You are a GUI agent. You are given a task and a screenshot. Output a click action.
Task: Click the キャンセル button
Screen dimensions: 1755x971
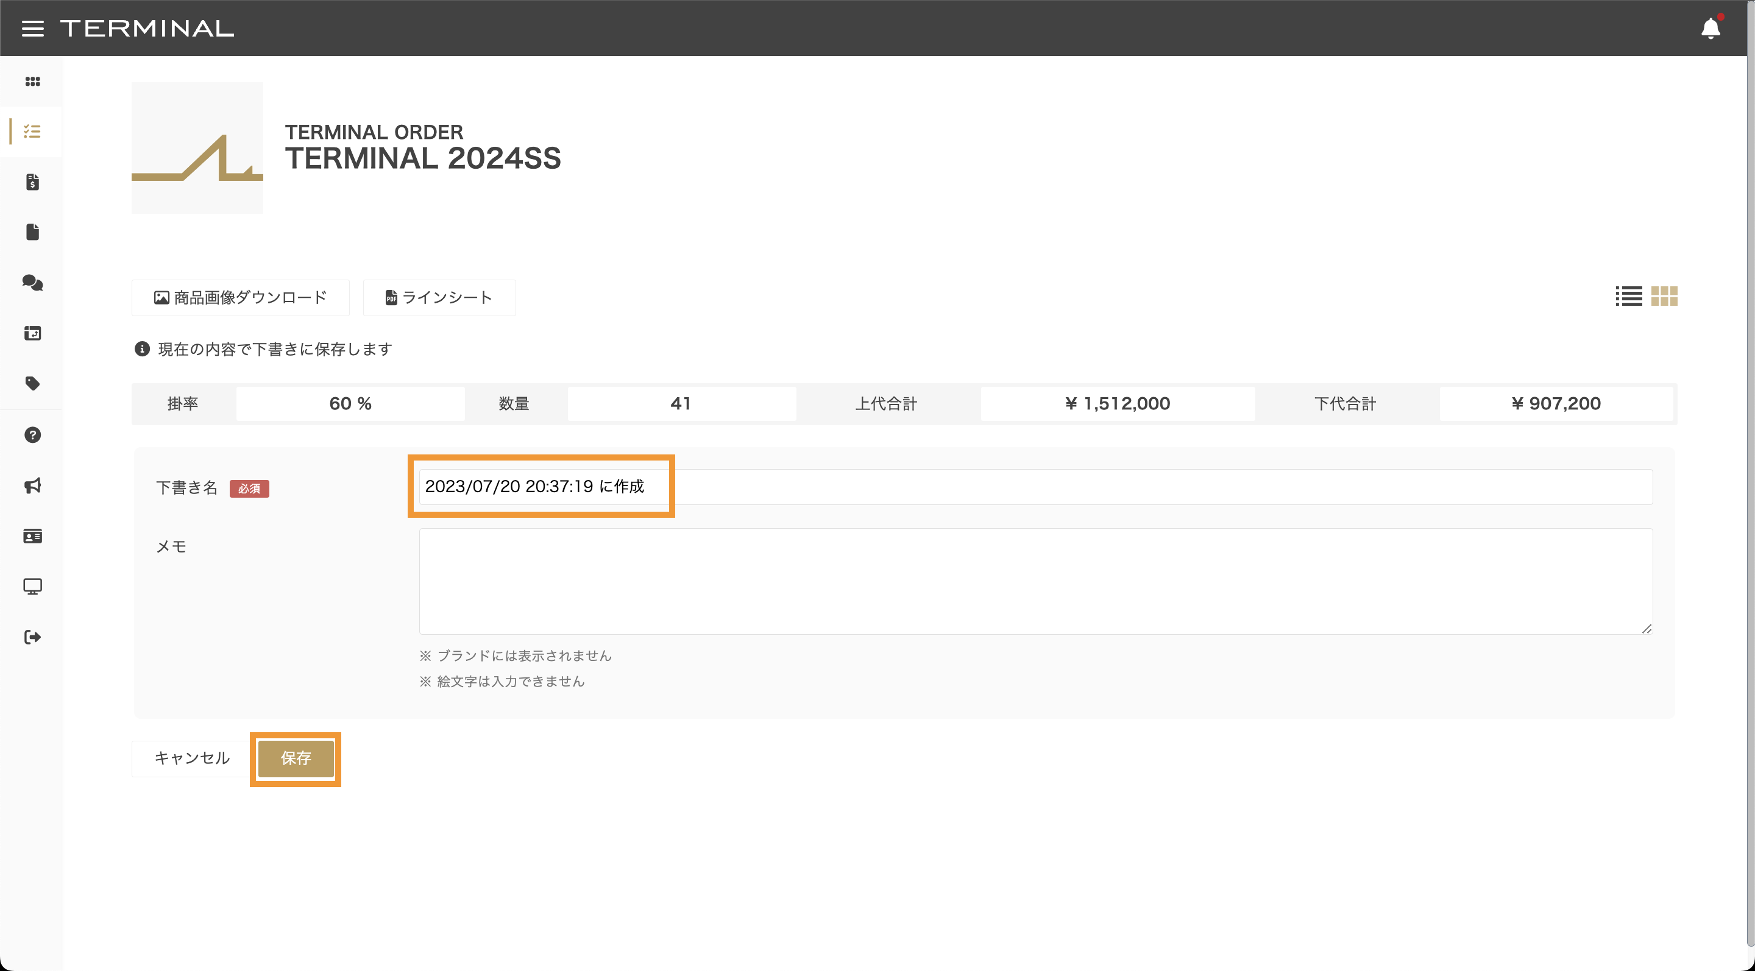[x=191, y=758]
